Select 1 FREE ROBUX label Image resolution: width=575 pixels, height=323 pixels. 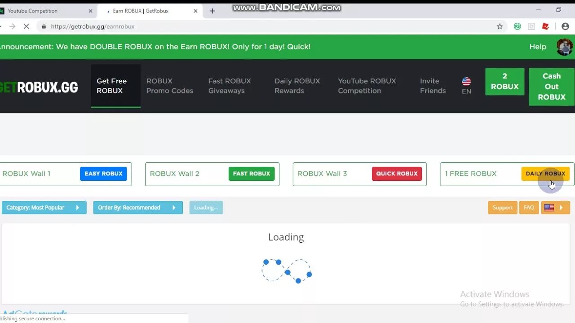[x=471, y=174]
